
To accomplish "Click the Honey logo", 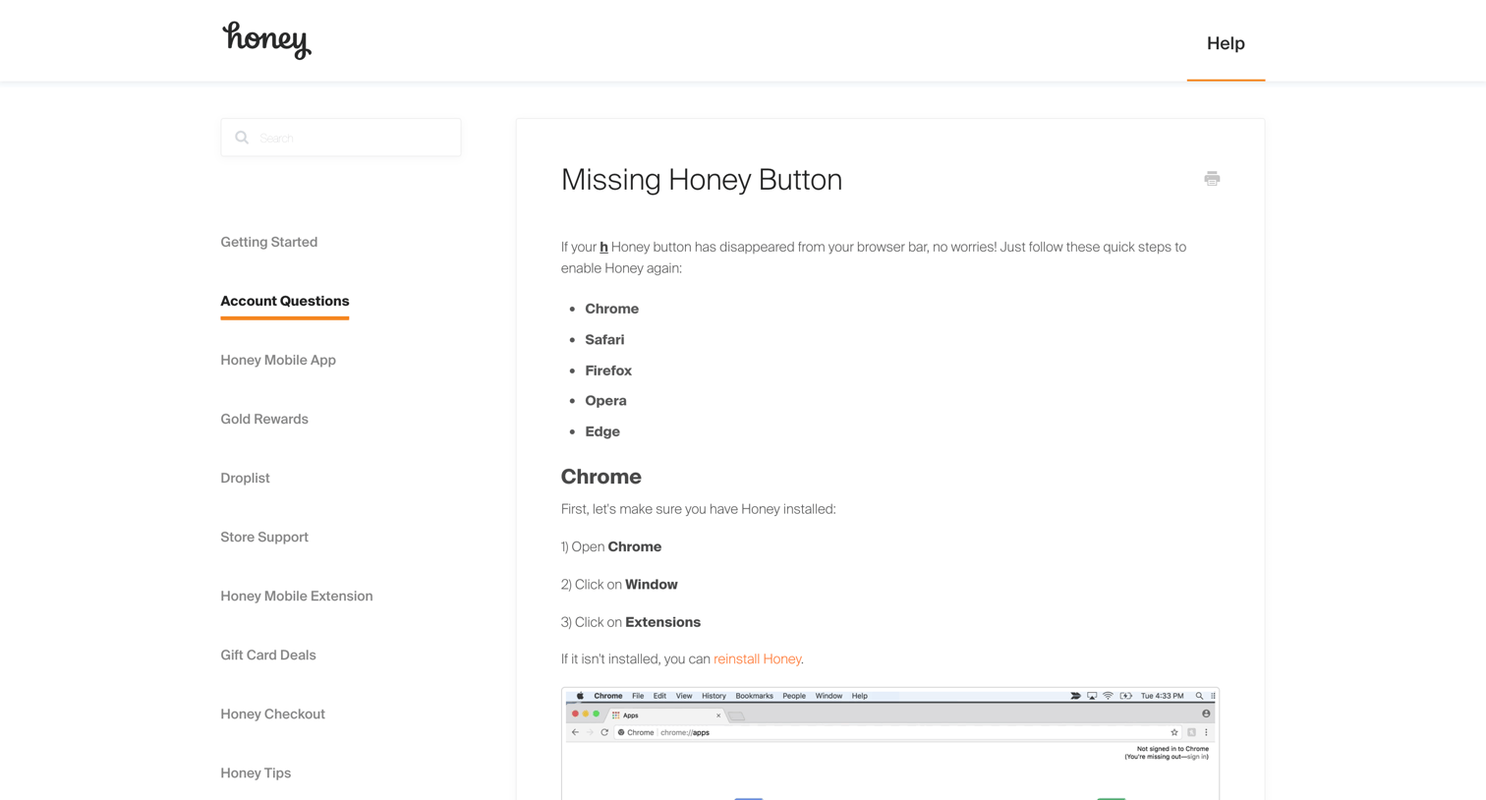I will pyautogui.click(x=266, y=40).
